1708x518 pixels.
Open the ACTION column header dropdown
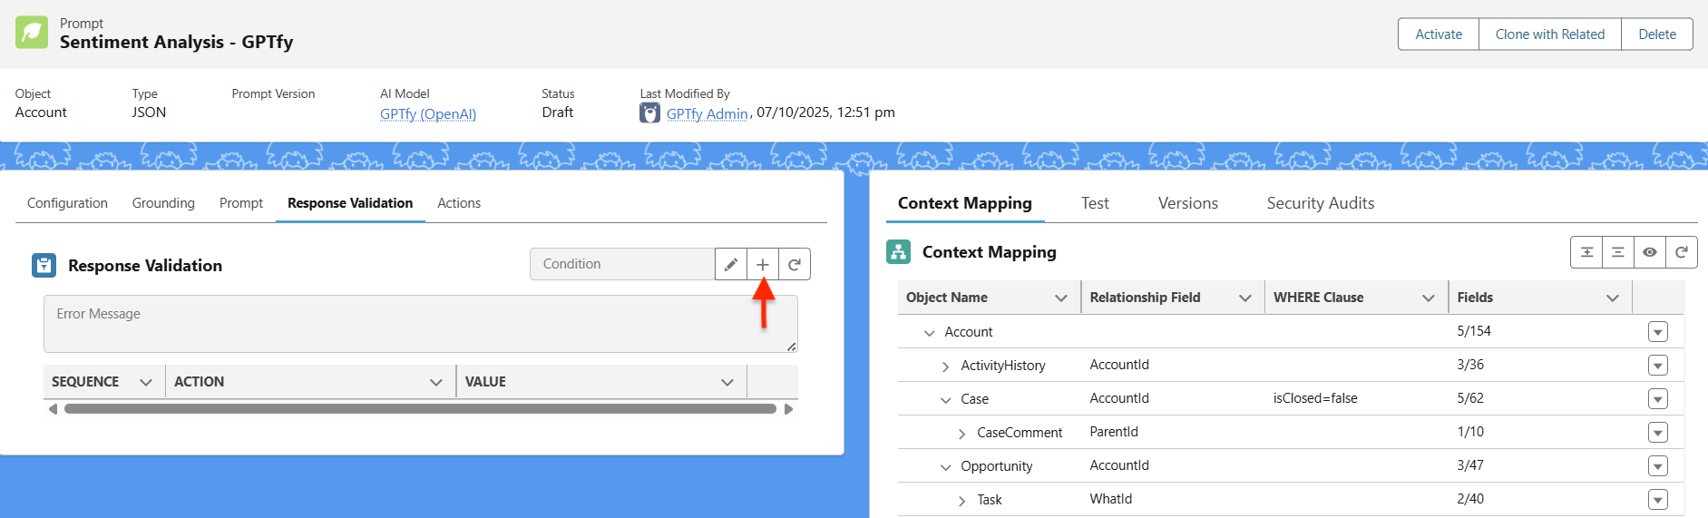click(436, 383)
